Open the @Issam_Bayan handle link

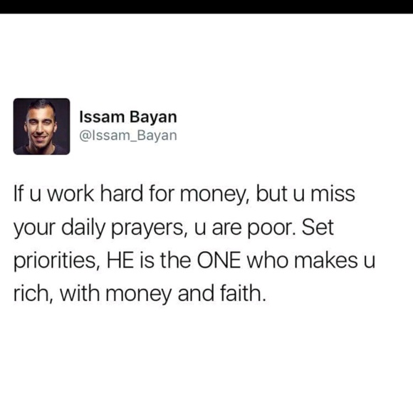point(128,136)
